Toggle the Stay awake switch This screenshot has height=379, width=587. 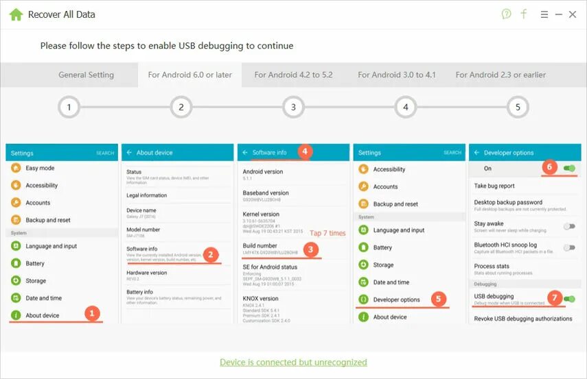[x=569, y=226]
